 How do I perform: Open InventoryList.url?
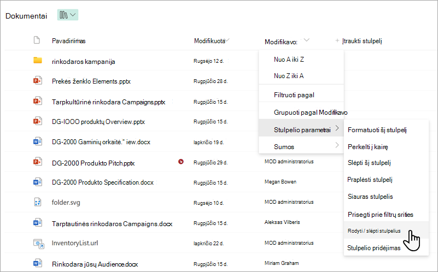pos(75,243)
